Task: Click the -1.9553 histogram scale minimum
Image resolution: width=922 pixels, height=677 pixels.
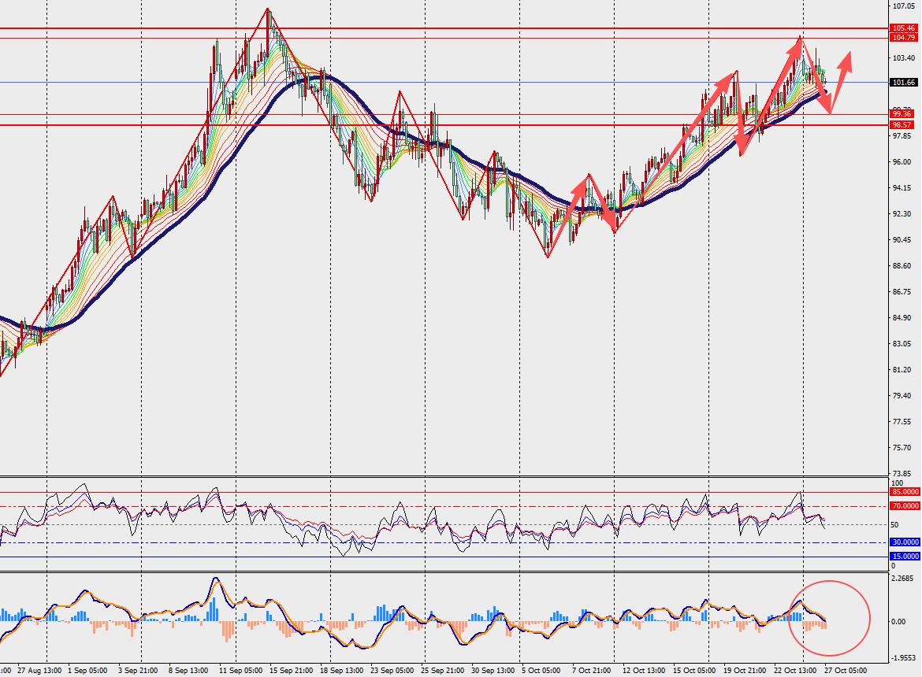Action: [904, 658]
